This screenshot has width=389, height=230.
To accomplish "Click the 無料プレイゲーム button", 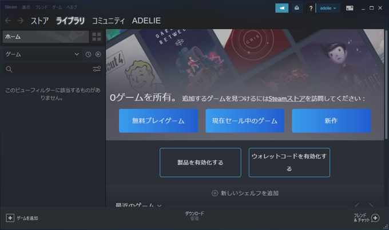I will coord(158,121).
